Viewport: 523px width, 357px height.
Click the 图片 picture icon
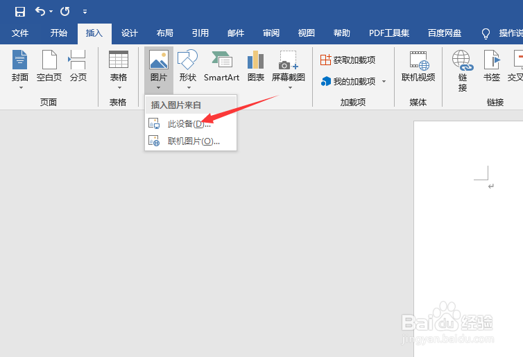(x=159, y=60)
